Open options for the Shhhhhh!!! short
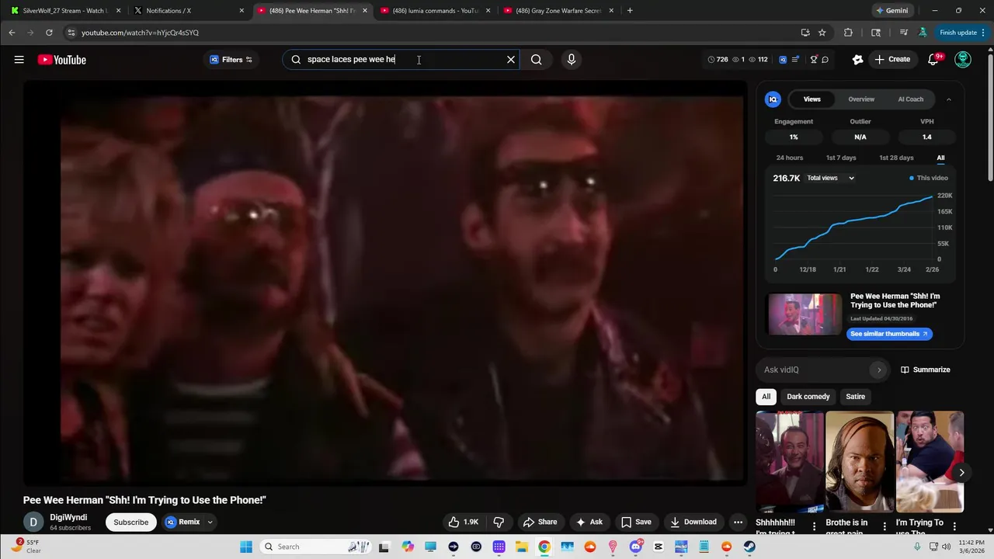The image size is (994, 559). pos(814,526)
